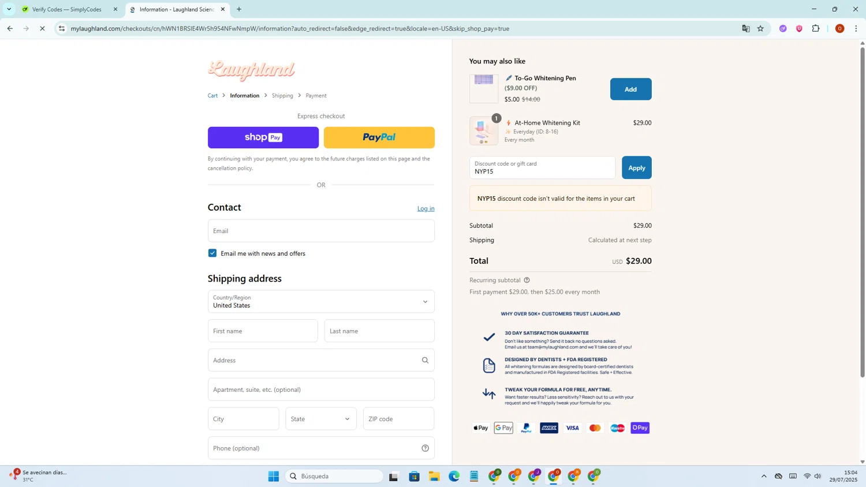
Task: Open the Windows Start menu
Action: click(x=274, y=476)
